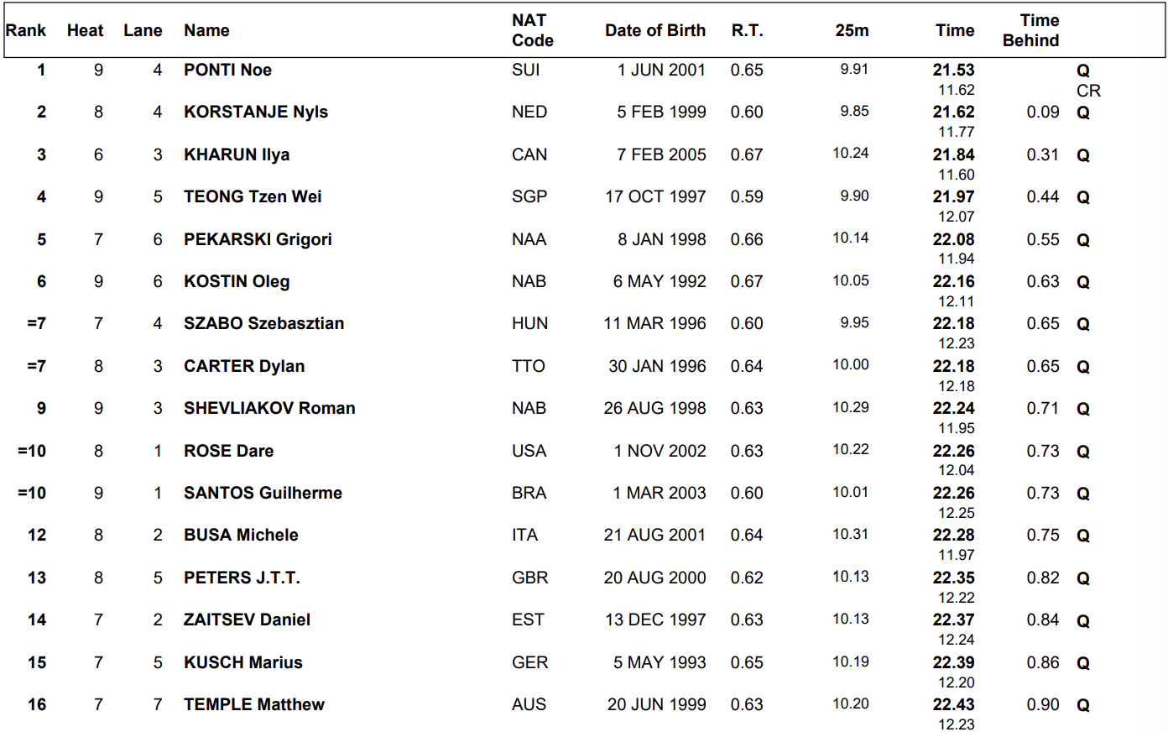Select the CR record marker
Image resolution: width=1168 pixels, height=732 pixels.
pos(1088,91)
